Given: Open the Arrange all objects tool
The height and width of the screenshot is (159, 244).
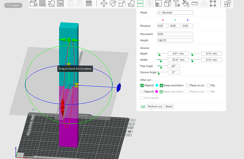Looking at the screenshot, I should point(60,4).
